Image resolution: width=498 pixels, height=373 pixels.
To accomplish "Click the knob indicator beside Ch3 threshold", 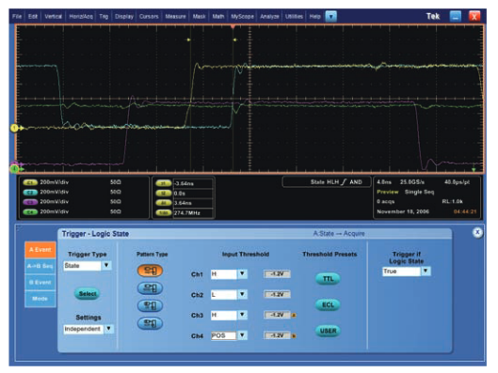I will 294,316.
